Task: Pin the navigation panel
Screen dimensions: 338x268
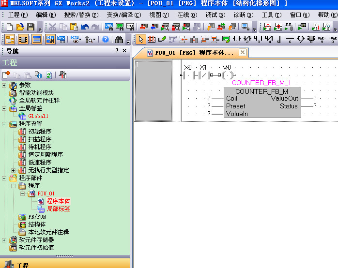Action: (117, 51)
